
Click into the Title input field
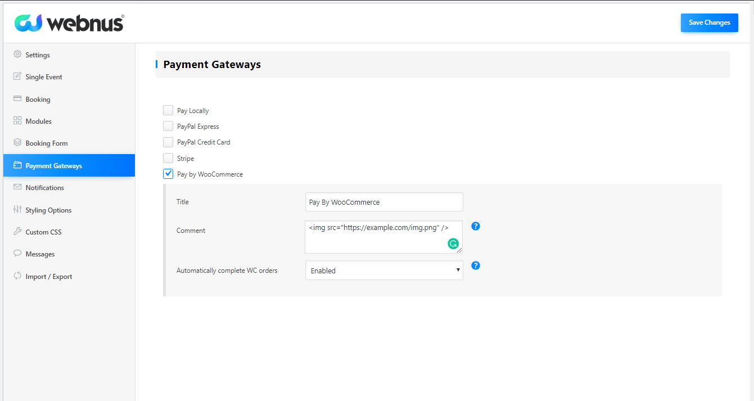[384, 202]
